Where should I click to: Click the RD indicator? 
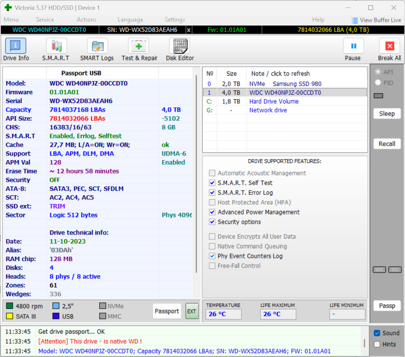click(x=395, y=270)
